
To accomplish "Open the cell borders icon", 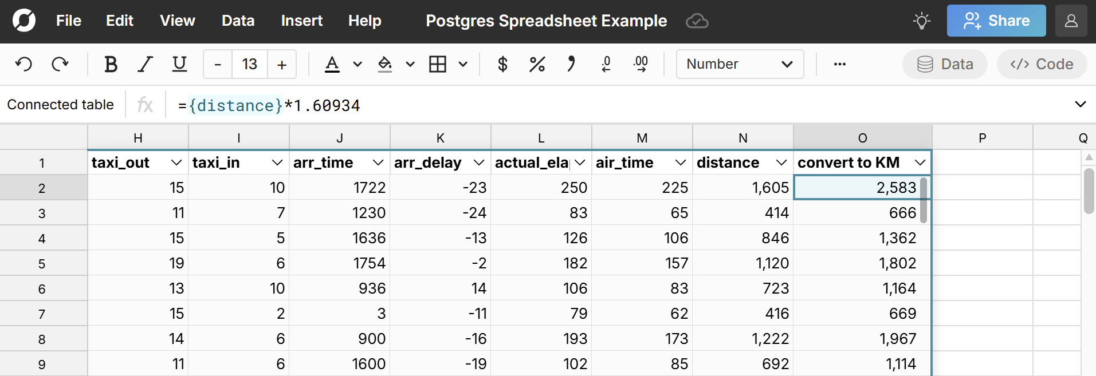I will point(438,64).
